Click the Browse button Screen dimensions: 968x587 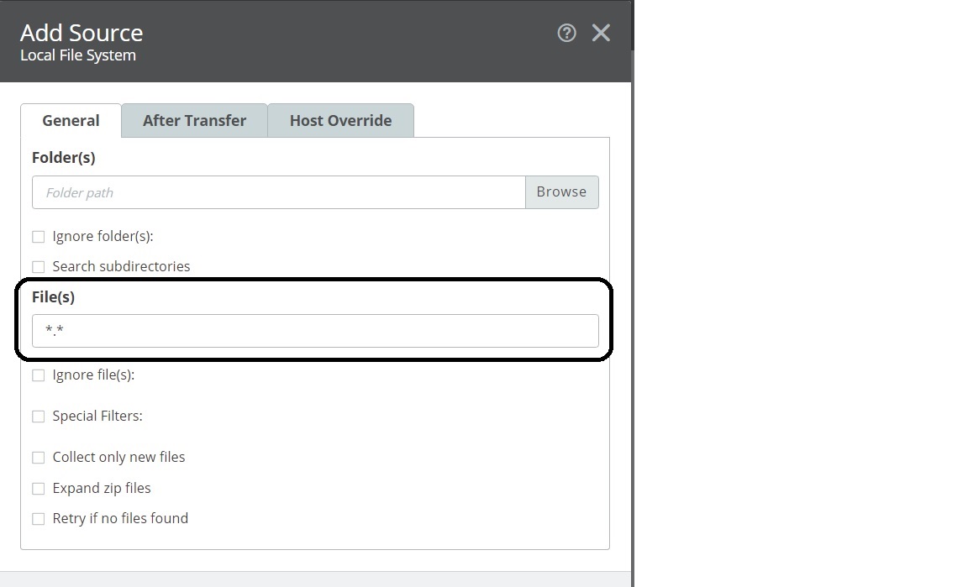[562, 192]
